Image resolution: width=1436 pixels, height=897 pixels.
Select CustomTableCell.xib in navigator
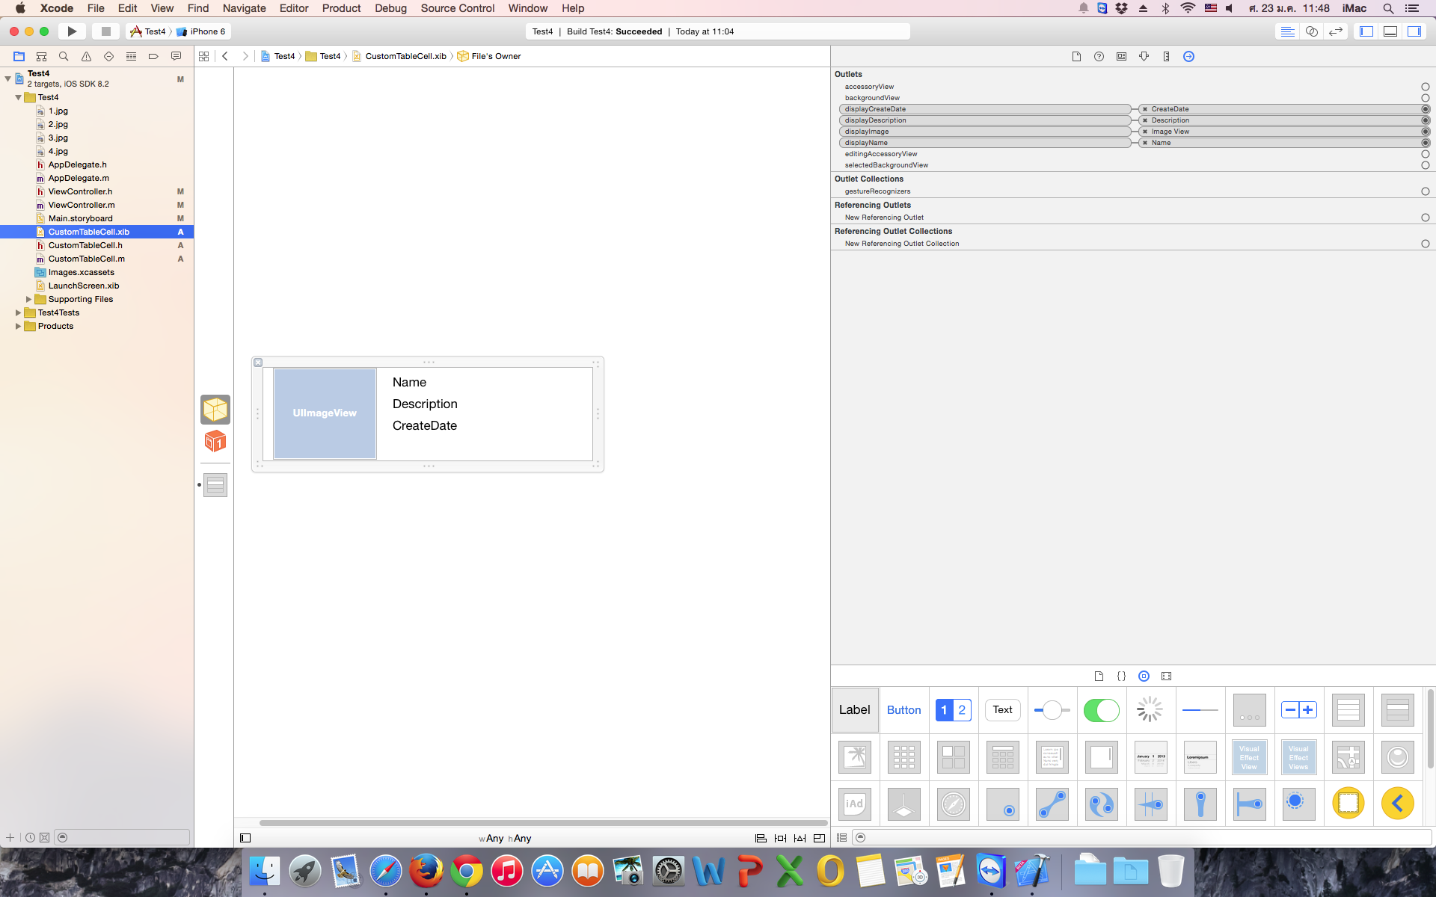tap(89, 232)
